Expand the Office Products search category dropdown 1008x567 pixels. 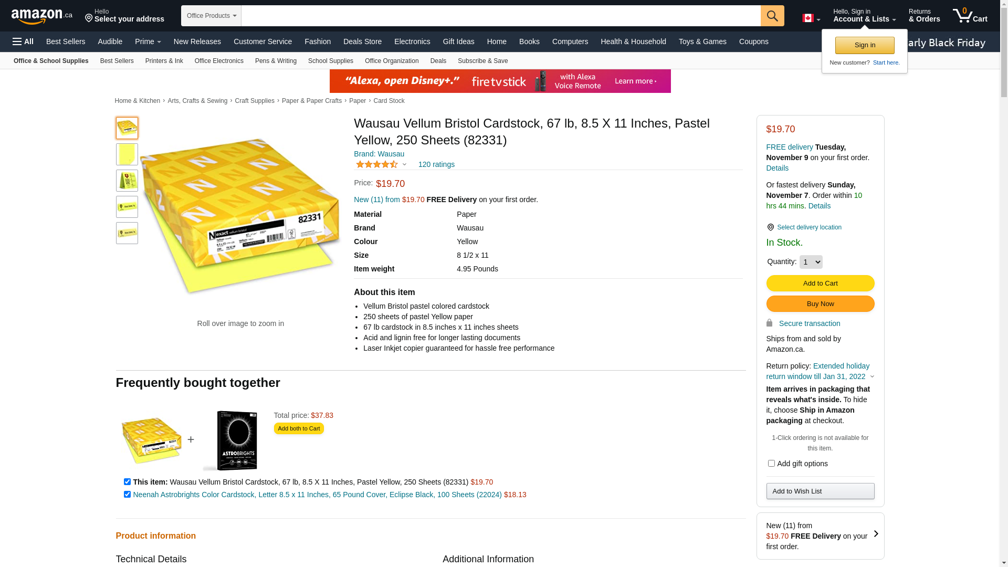pyautogui.click(x=211, y=16)
